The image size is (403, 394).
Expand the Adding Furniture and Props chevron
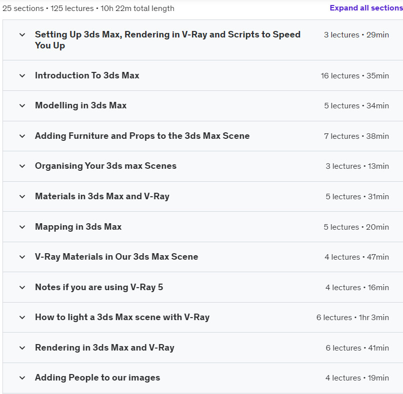click(22, 136)
